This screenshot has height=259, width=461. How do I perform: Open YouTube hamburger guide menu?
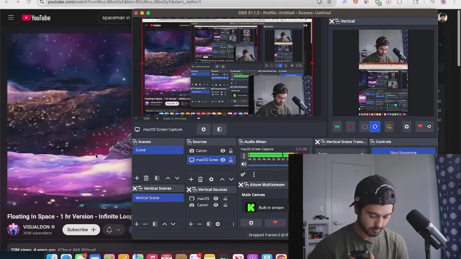pos(11,18)
